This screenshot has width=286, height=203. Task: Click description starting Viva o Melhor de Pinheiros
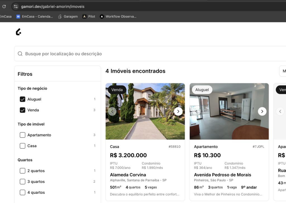click(x=228, y=194)
